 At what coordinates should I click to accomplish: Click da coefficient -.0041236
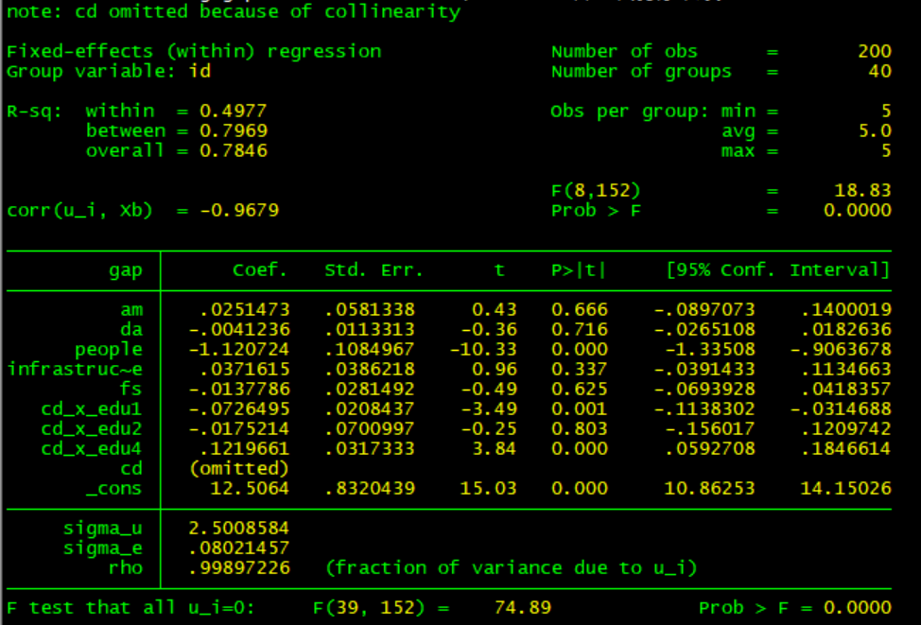(x=239, y=330)
